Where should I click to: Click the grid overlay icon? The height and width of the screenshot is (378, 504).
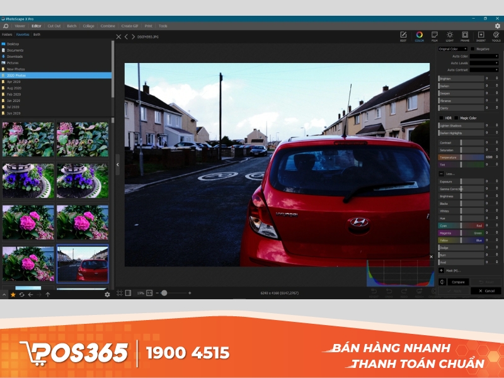(120, 293)
